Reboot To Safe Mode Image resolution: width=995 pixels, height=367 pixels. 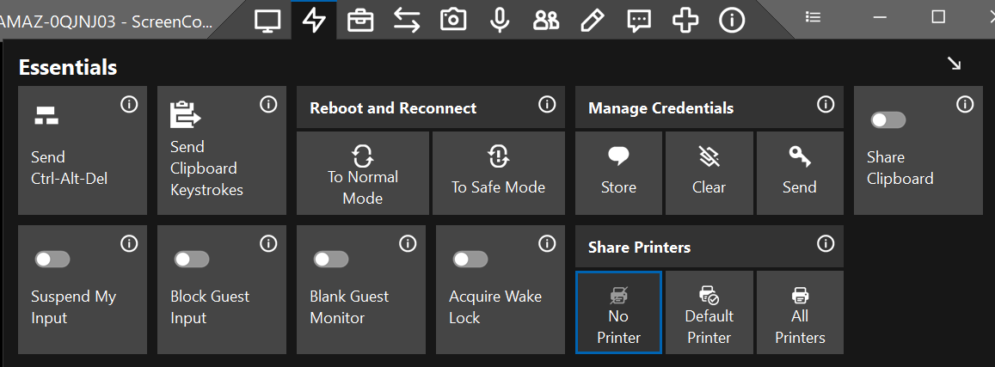[x=498, y=173]
